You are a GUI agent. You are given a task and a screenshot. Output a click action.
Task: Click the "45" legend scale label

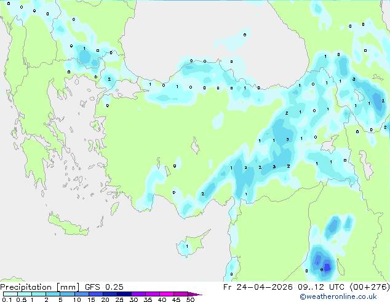point(177,300)
